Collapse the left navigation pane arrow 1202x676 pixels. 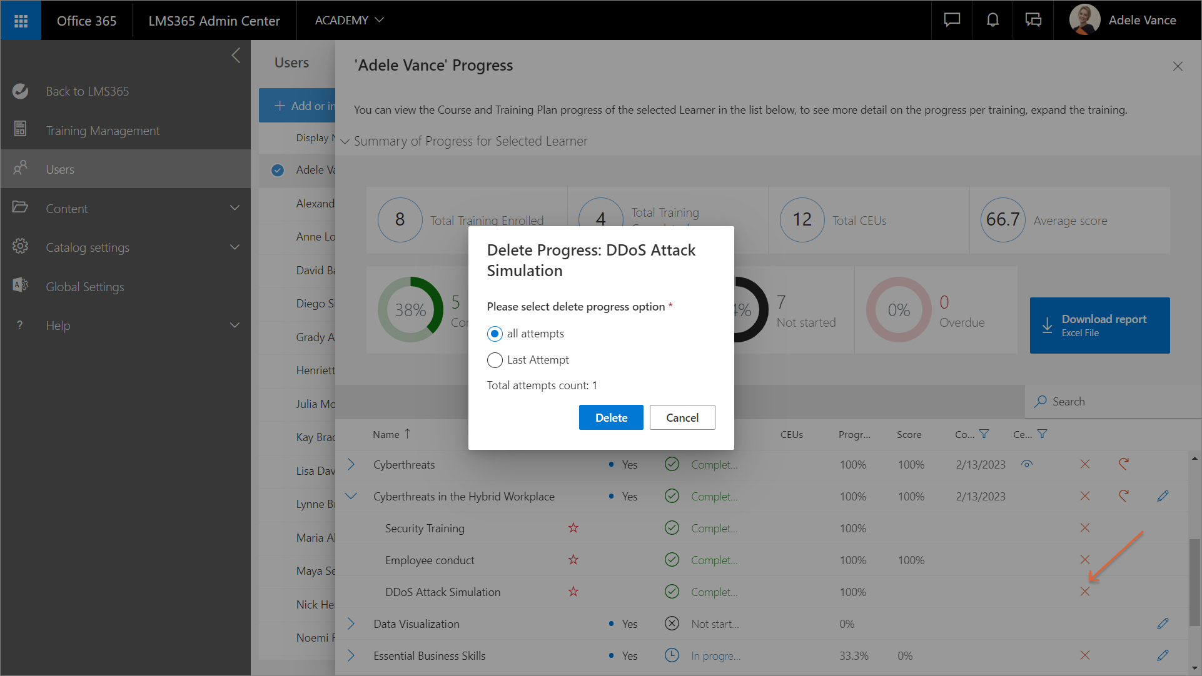coord(236,56)
